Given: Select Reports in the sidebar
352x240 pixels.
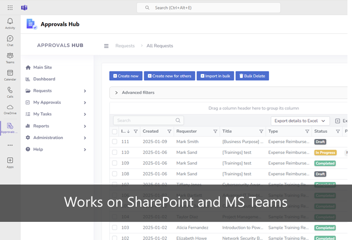Looking at the screenshot, I should pyautogui.click(x=37, y=126).
